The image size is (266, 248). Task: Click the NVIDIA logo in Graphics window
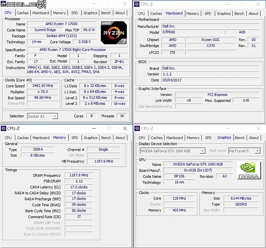pos(249,170)
